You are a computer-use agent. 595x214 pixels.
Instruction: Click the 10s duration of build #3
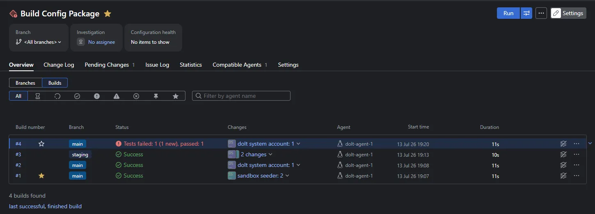point(495,155)
